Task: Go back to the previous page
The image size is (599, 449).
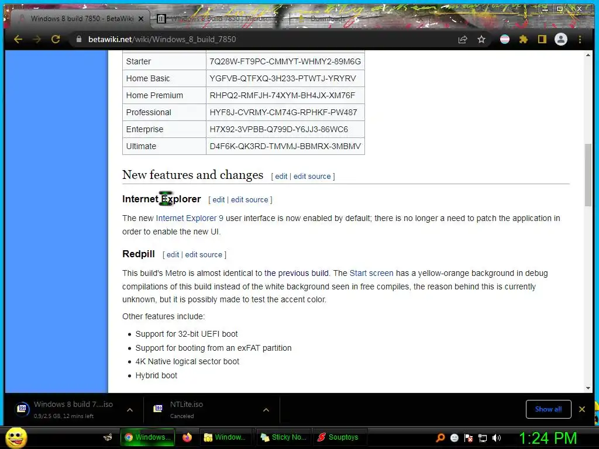Action: pos(18,39)
